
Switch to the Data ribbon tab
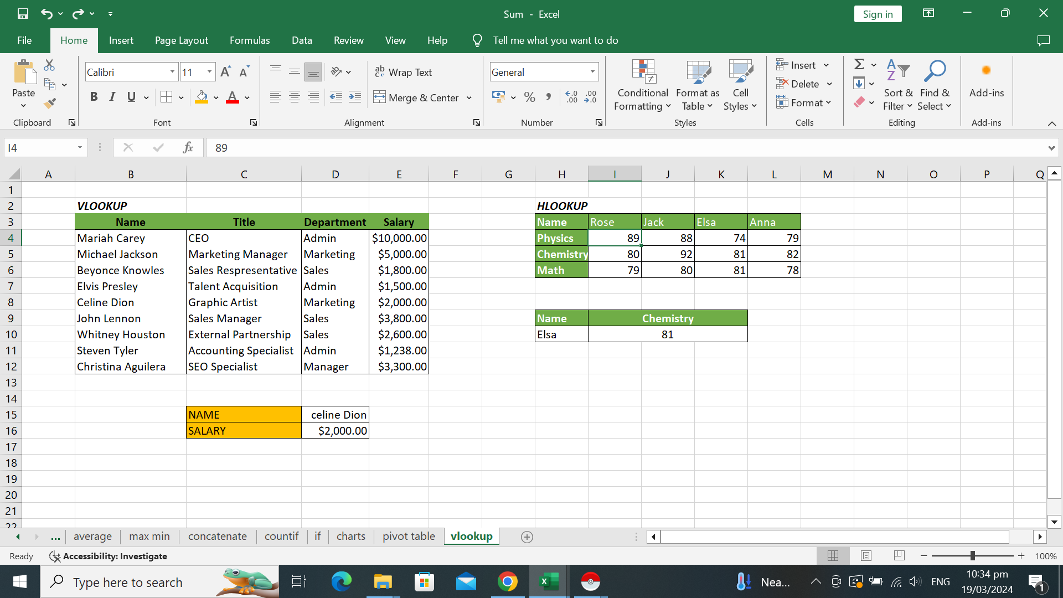[x=302, y=40]
